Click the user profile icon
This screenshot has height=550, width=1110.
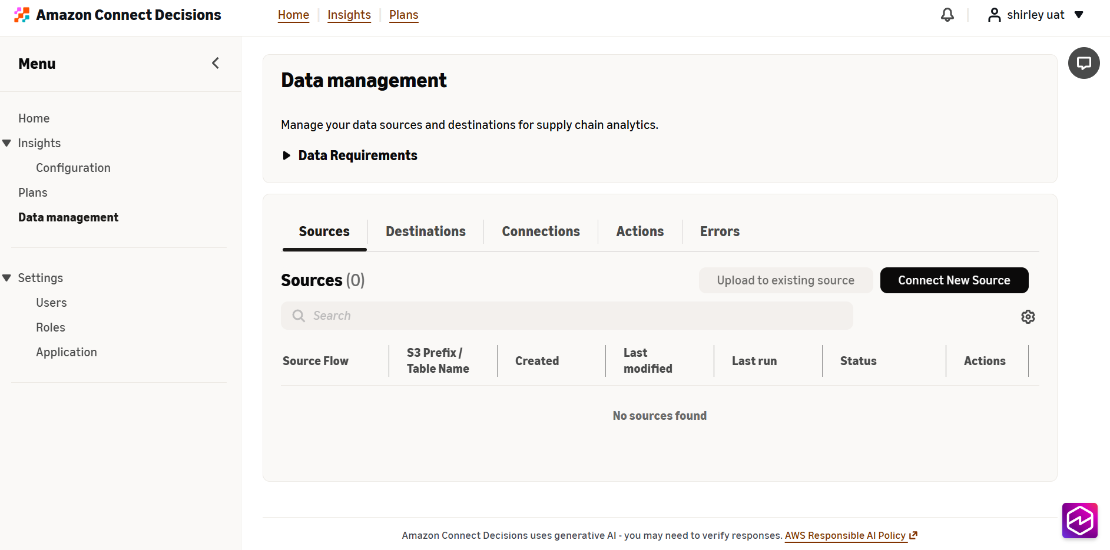click(x=994, y=15)
